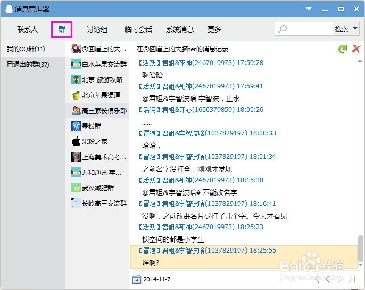Click sender 君姐&宇智波啥 at 18:00:33

[x=208, y=133]
